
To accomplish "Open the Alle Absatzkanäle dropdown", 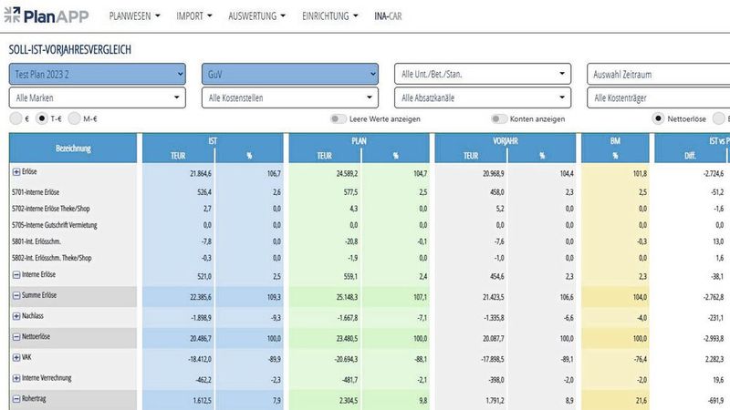I will (x=483, y=97).
